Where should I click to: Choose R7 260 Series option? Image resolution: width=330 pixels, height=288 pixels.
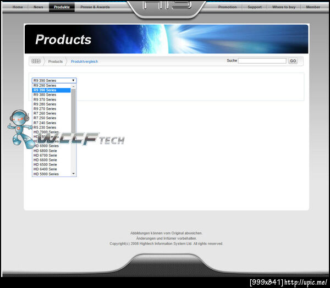pos(52,113)
